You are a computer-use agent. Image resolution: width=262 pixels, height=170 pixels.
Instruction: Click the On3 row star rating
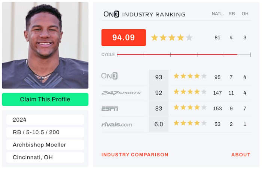click(x=190, y=77)
